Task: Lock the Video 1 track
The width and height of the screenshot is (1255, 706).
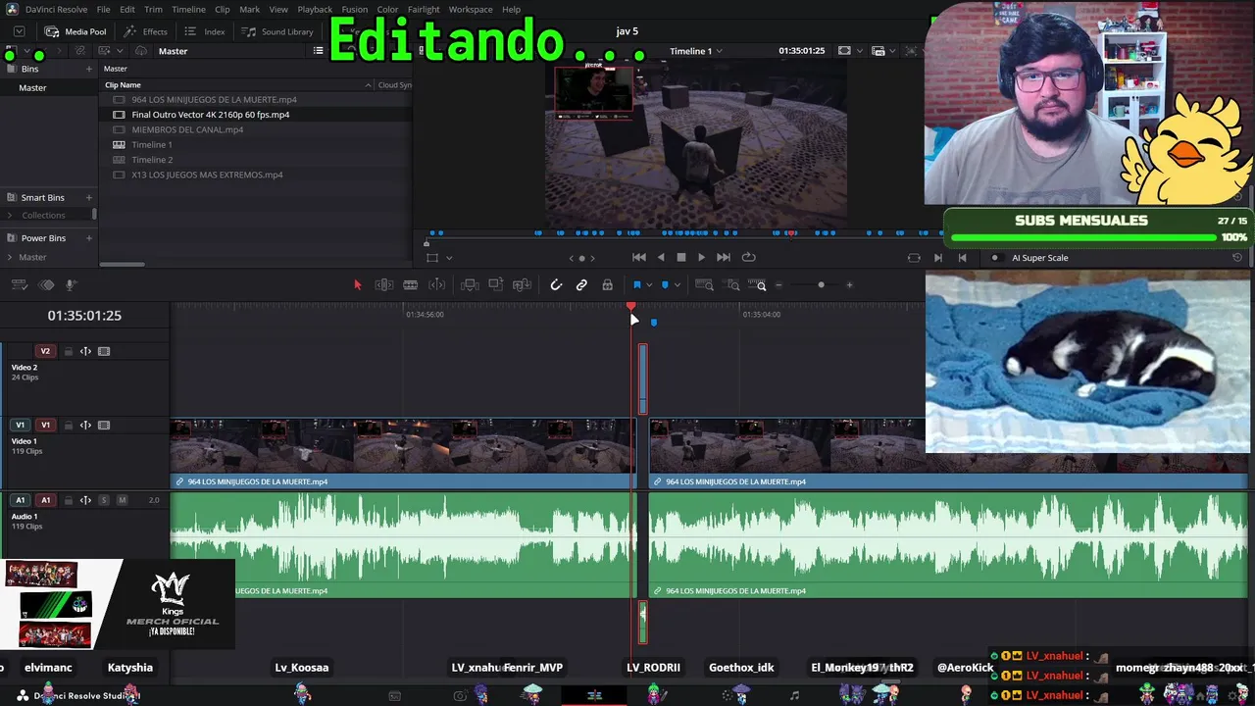Action: tap(68, 426)
